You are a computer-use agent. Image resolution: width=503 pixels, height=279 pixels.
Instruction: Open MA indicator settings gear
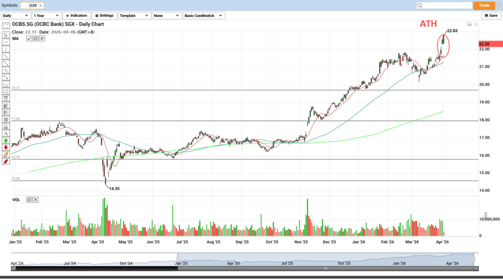pos(35,39)
